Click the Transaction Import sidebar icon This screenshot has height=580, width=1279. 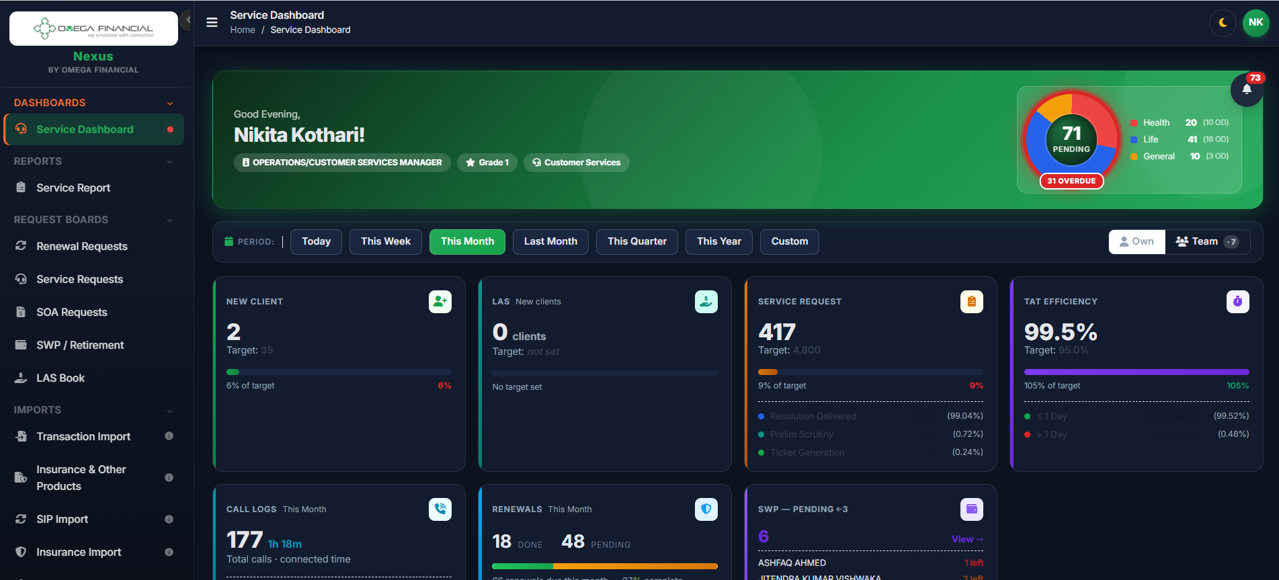[21, 436]
